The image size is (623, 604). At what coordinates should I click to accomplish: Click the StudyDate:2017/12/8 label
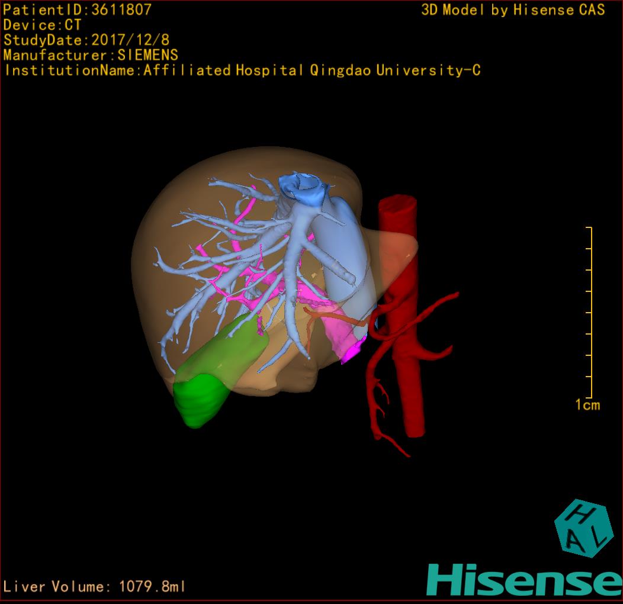86,40
